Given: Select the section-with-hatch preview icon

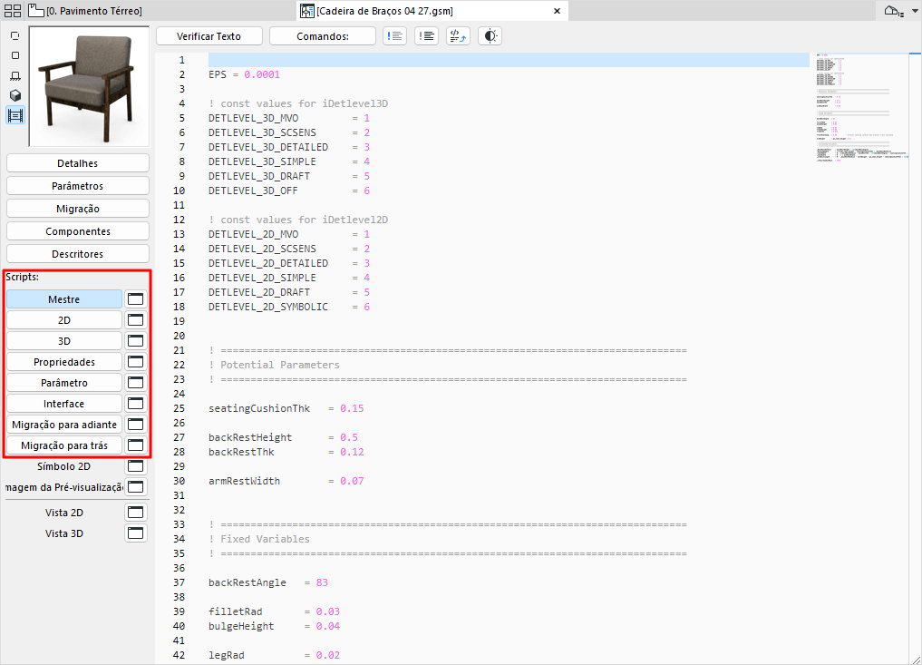Looking at the screenshot, I should (15, 76).
